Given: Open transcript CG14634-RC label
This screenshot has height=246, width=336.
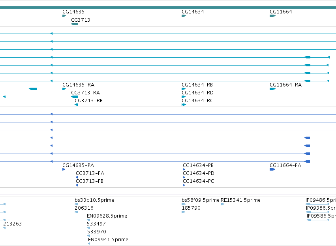Looking at the screenshot, I should pyautogui.click(x=197, y=101).
